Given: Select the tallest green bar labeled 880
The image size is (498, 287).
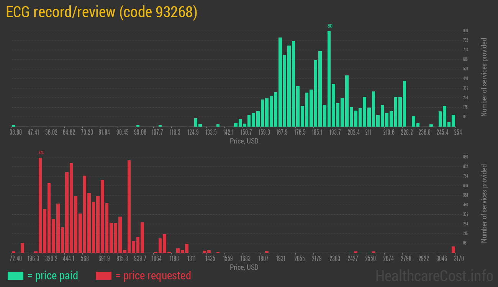Looking at the screenshot, I should click(x=329, y=77).
